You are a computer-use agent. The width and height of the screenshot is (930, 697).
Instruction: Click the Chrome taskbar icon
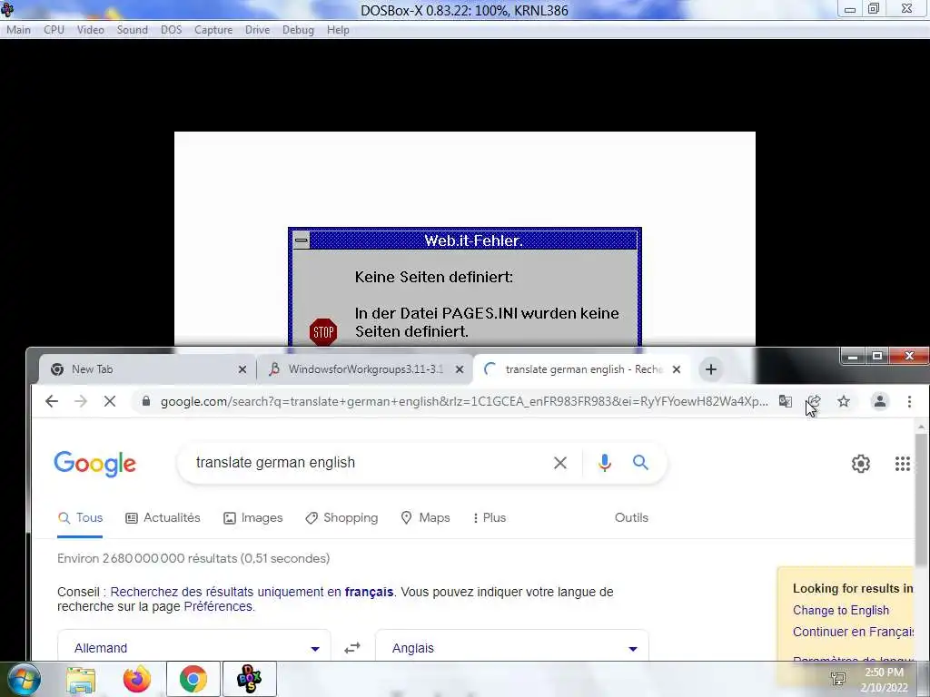click(x=193, y=679)
